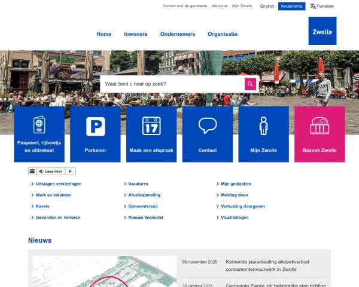This screenshot has height=287, width=359.
Task: Open the Contact speech bubble tile
Action: click(208, 134)
